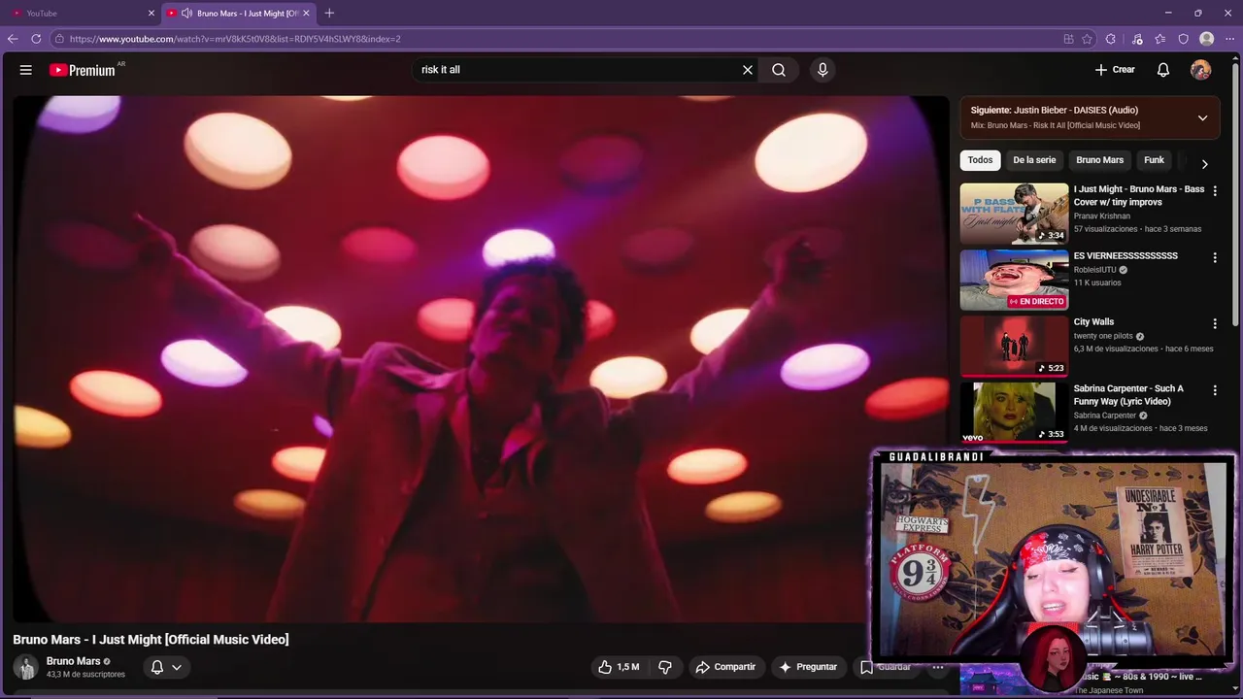The height and width of the screenshot is (699, 1243).
Task: Select the Funk filter chip
Action: 1154,160
